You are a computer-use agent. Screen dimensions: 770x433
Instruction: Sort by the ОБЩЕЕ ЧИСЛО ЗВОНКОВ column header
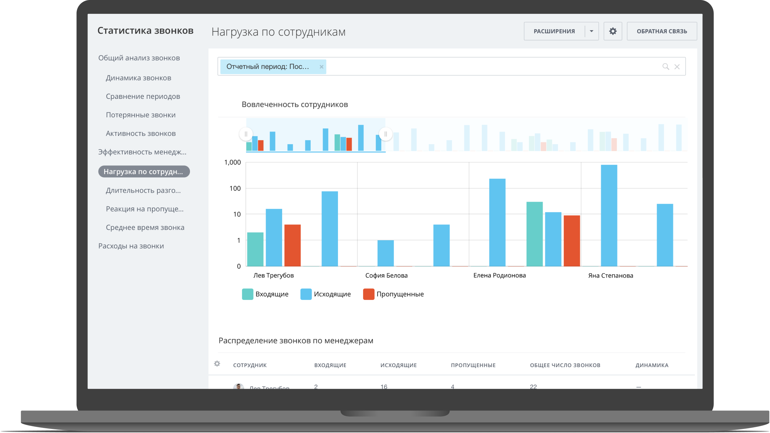click(565, 365)
